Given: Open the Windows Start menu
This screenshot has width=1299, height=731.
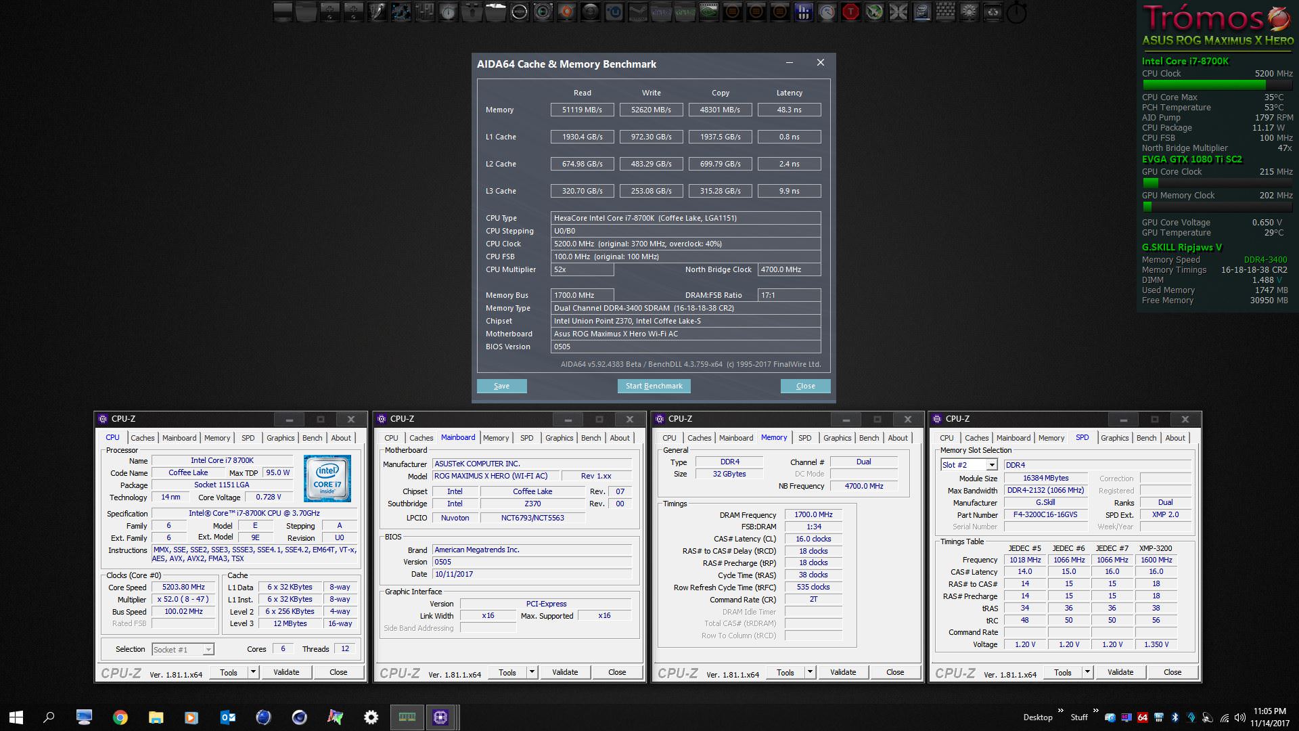Looking at the screenshot, I should click(16, 717).
